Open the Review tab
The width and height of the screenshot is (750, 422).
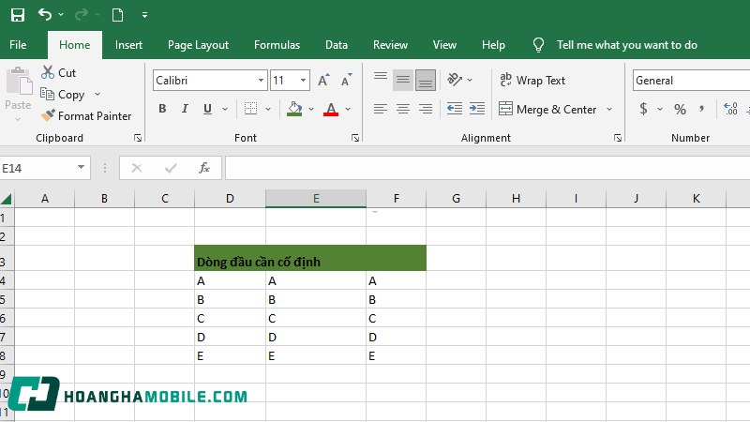(390, 45)
